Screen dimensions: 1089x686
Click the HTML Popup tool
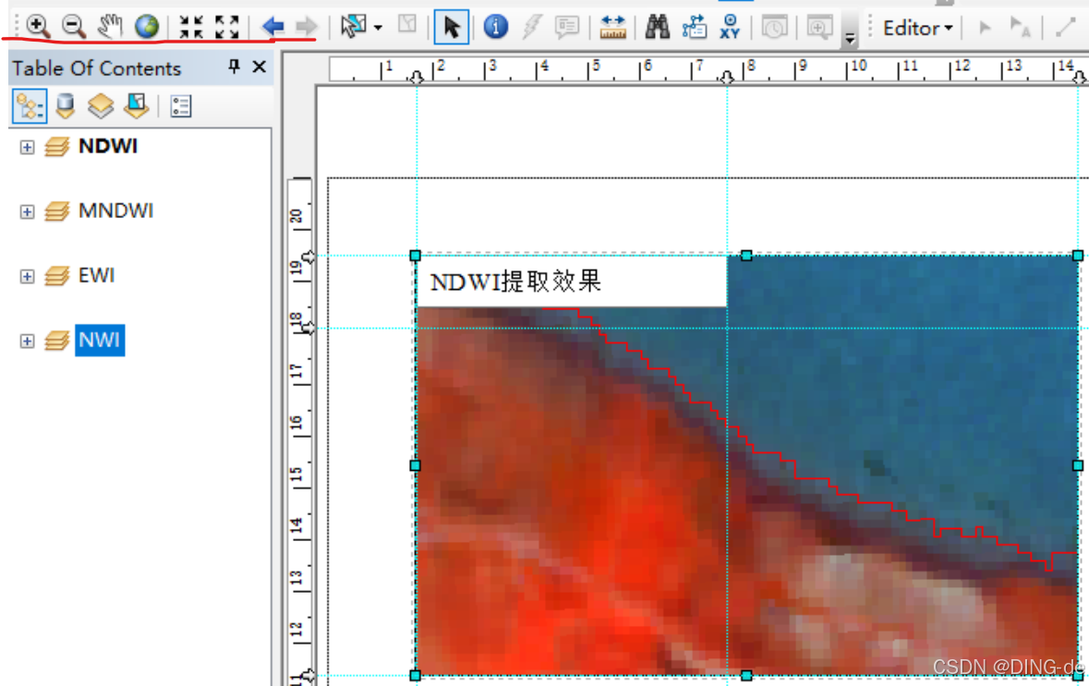(567, 27)
